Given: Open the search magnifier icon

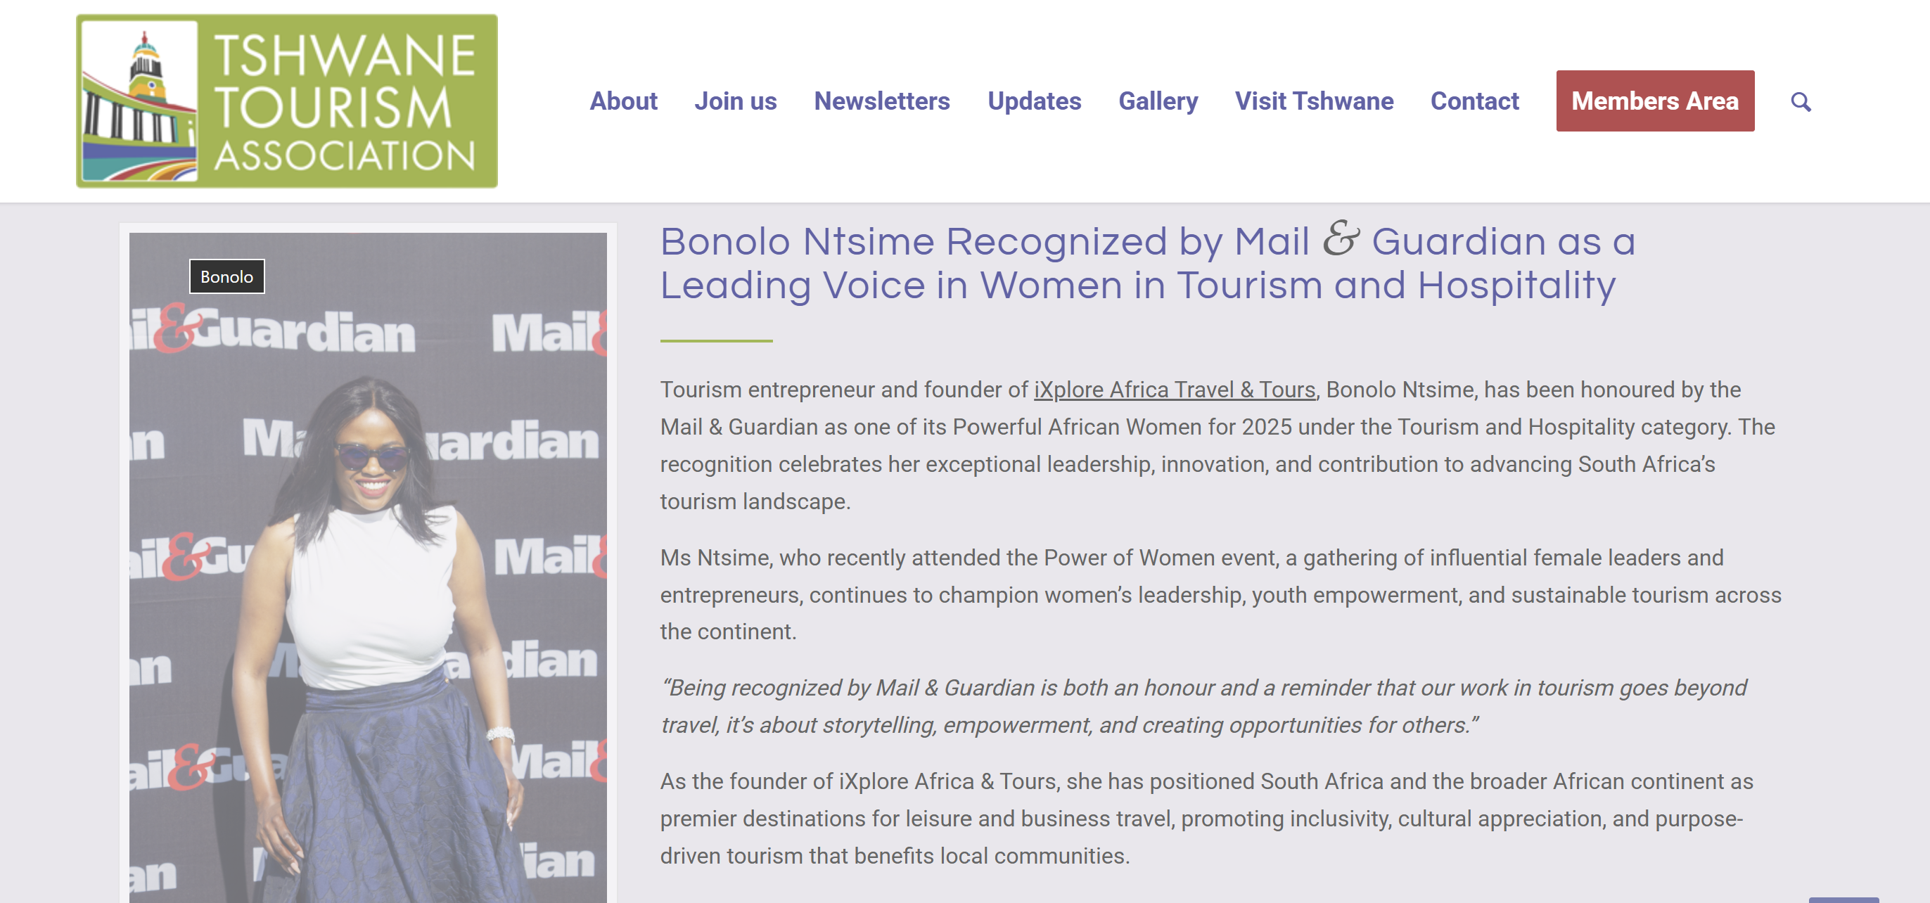Looking at the screenshot, I should pyautogui.click(x=1801, y=102).
